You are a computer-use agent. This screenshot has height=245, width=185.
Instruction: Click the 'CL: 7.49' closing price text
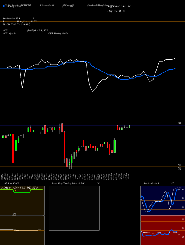click(x=67, y=7)
